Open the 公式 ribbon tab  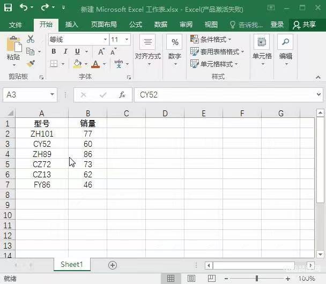135,25
